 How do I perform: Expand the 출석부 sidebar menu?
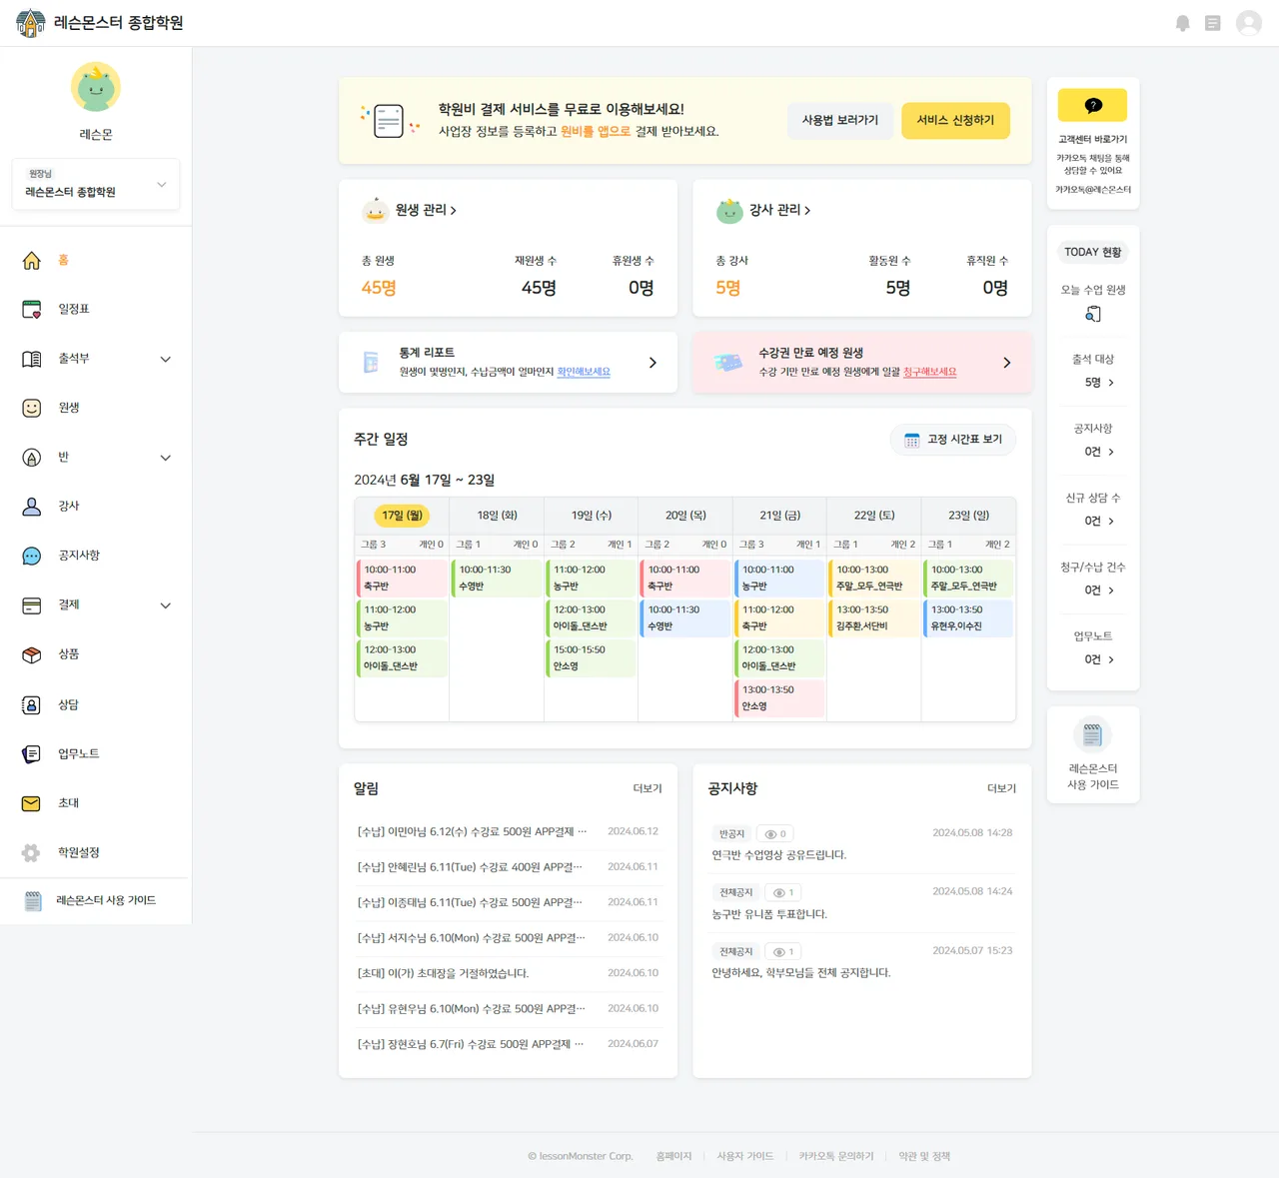click(96, 359)
